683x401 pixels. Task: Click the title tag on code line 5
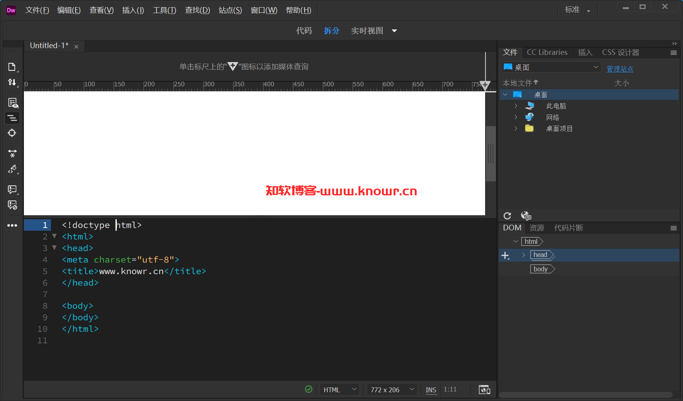coord(134,271)
